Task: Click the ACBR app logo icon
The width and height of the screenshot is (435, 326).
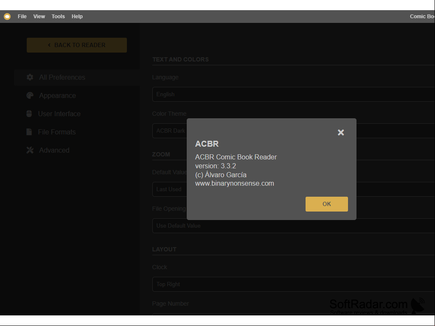Action: click(x=7, y=17)
